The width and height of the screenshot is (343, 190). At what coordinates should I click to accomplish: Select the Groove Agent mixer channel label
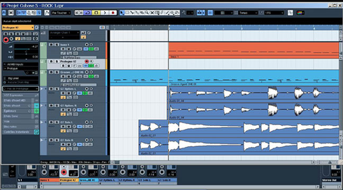pyautogui.click(x=89, y=180)
